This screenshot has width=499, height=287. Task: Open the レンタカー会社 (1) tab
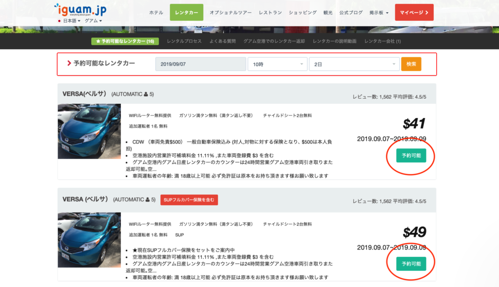pyautogui.click(x=383, y=41)
